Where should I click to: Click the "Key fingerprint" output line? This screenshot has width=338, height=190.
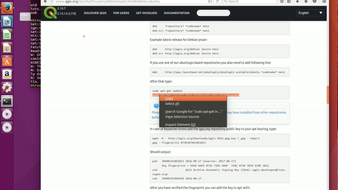click(215, 166)
